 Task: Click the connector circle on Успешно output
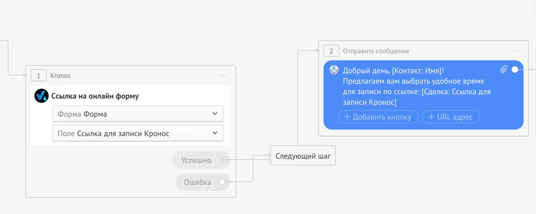(222, 160)
